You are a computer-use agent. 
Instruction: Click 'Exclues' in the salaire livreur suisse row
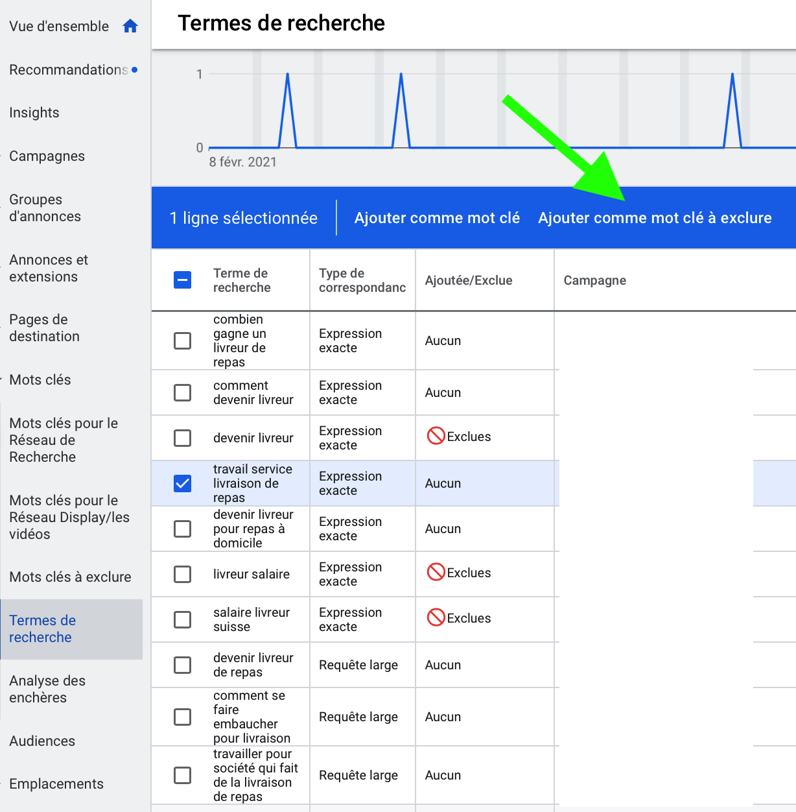pos(469,618)
